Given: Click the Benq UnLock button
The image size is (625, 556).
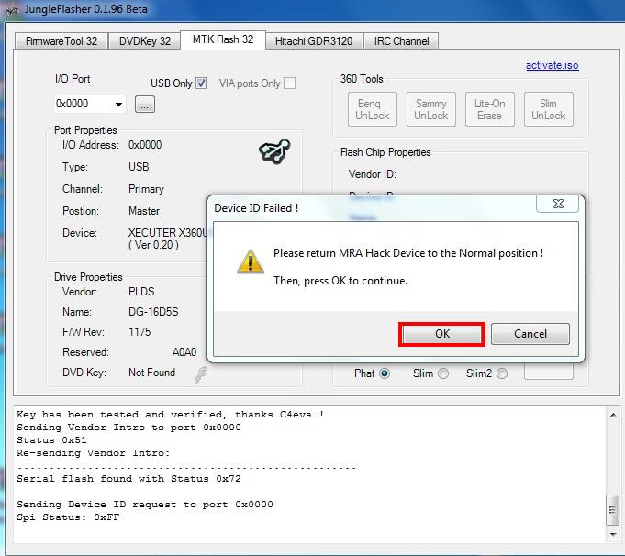Looking at the screenshot, I should tap(373, 109).
